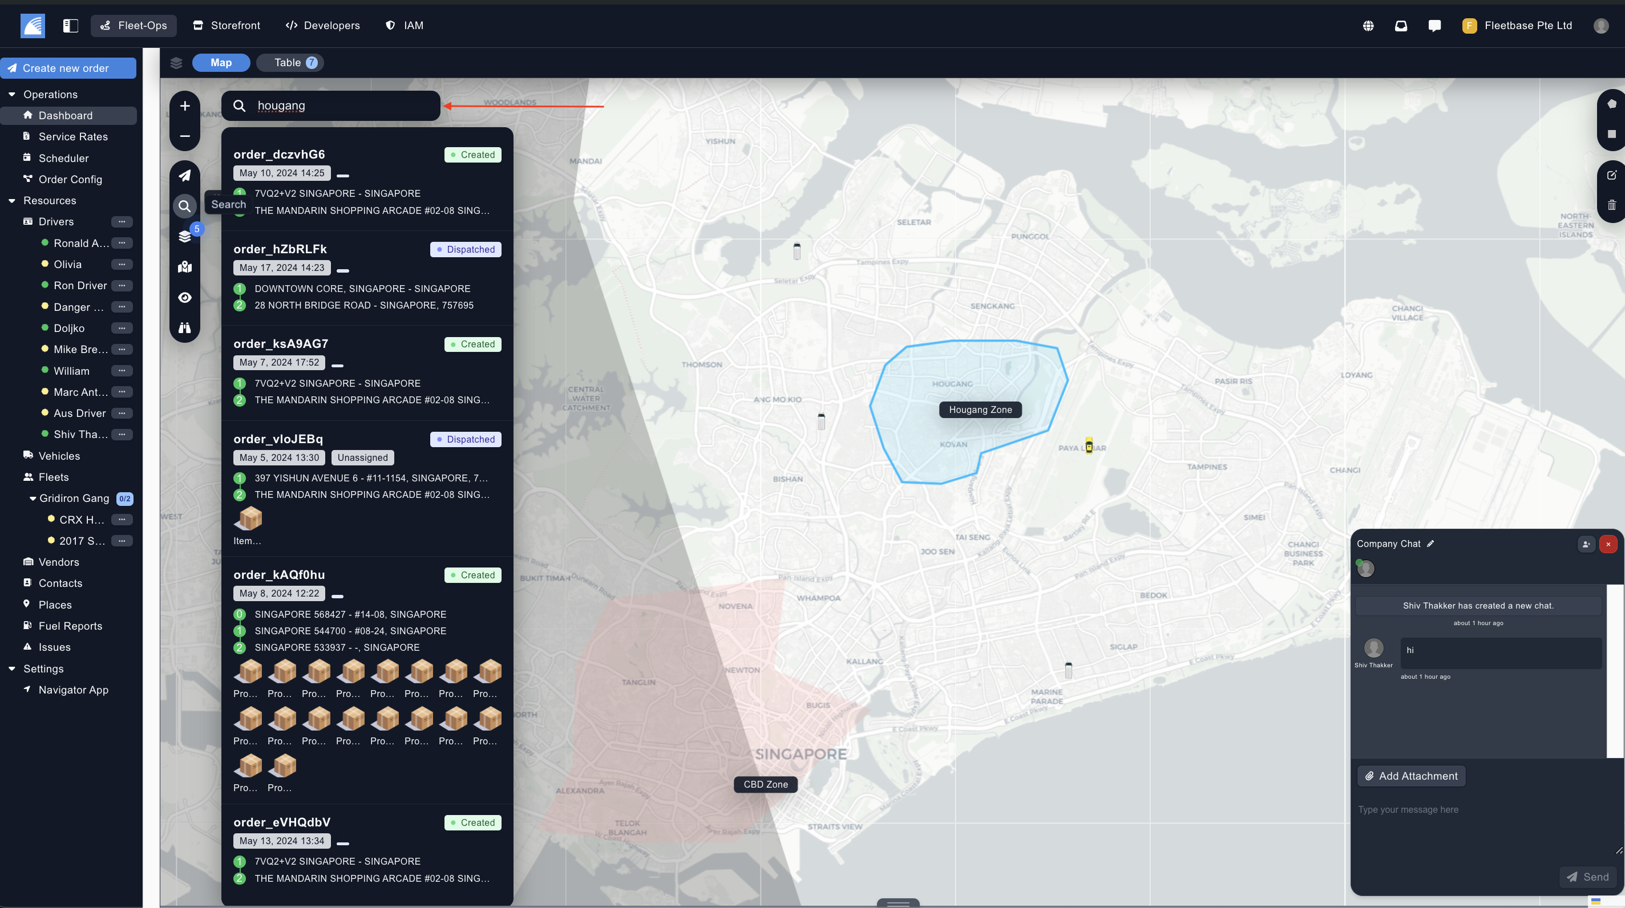Open the Storefront menu

click(x=227, y=25)
